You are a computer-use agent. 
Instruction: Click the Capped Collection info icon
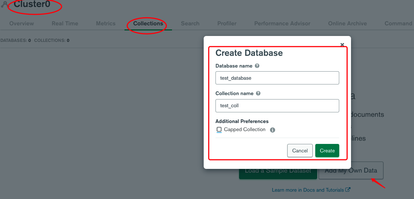[273, 130]
